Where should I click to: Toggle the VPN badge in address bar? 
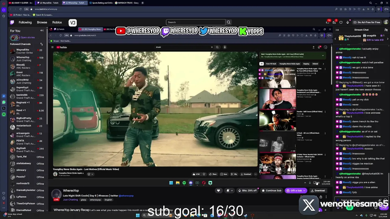coord(27,9)
